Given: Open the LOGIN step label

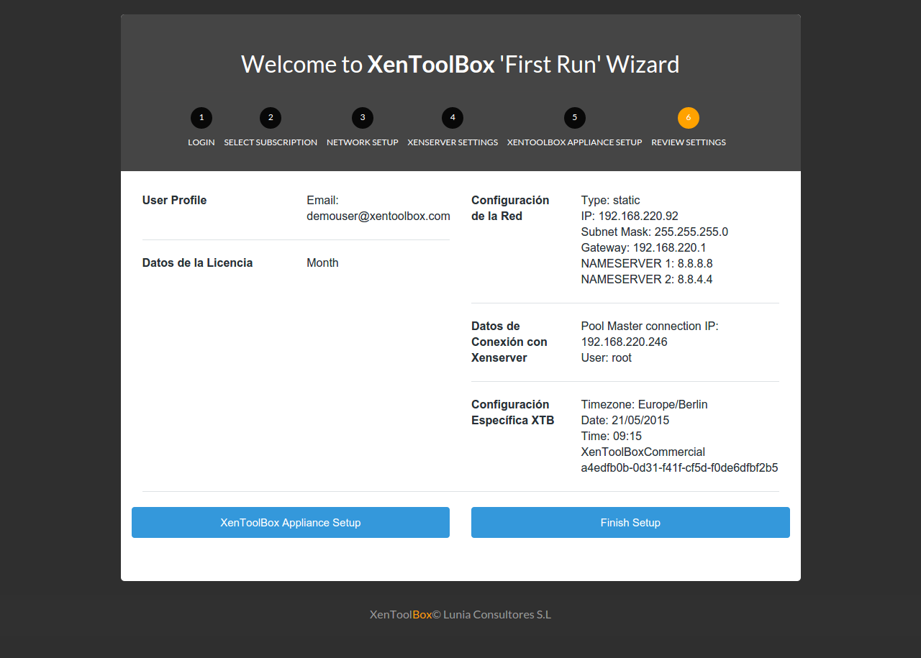Looking at the screenshot, I should click(x=201, y=142).
